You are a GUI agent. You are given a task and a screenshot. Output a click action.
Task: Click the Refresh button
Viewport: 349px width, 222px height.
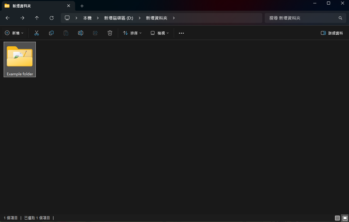[x=51, y=18]
